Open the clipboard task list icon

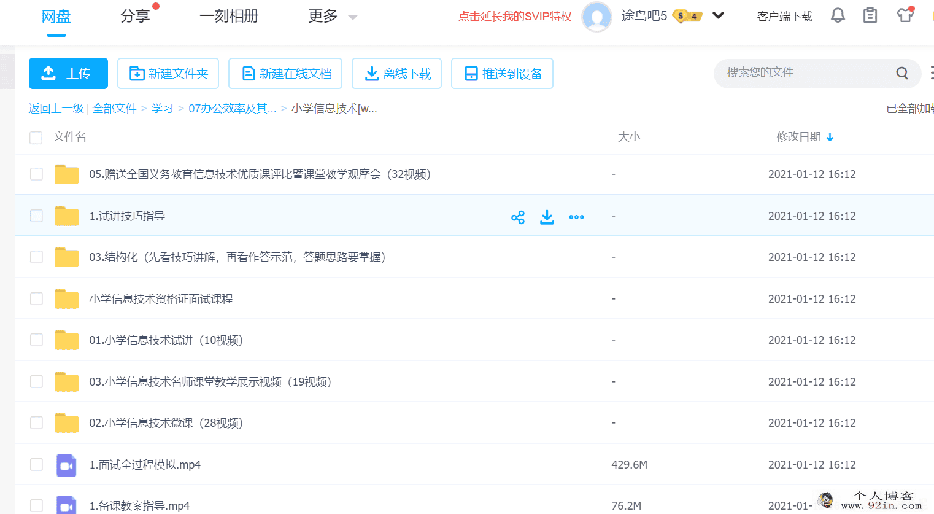[x=870, y=16]
